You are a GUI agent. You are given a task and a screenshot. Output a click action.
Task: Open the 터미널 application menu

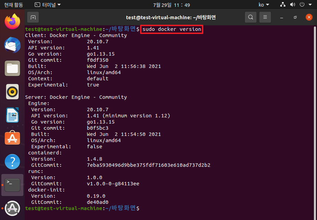click(48, 5)
